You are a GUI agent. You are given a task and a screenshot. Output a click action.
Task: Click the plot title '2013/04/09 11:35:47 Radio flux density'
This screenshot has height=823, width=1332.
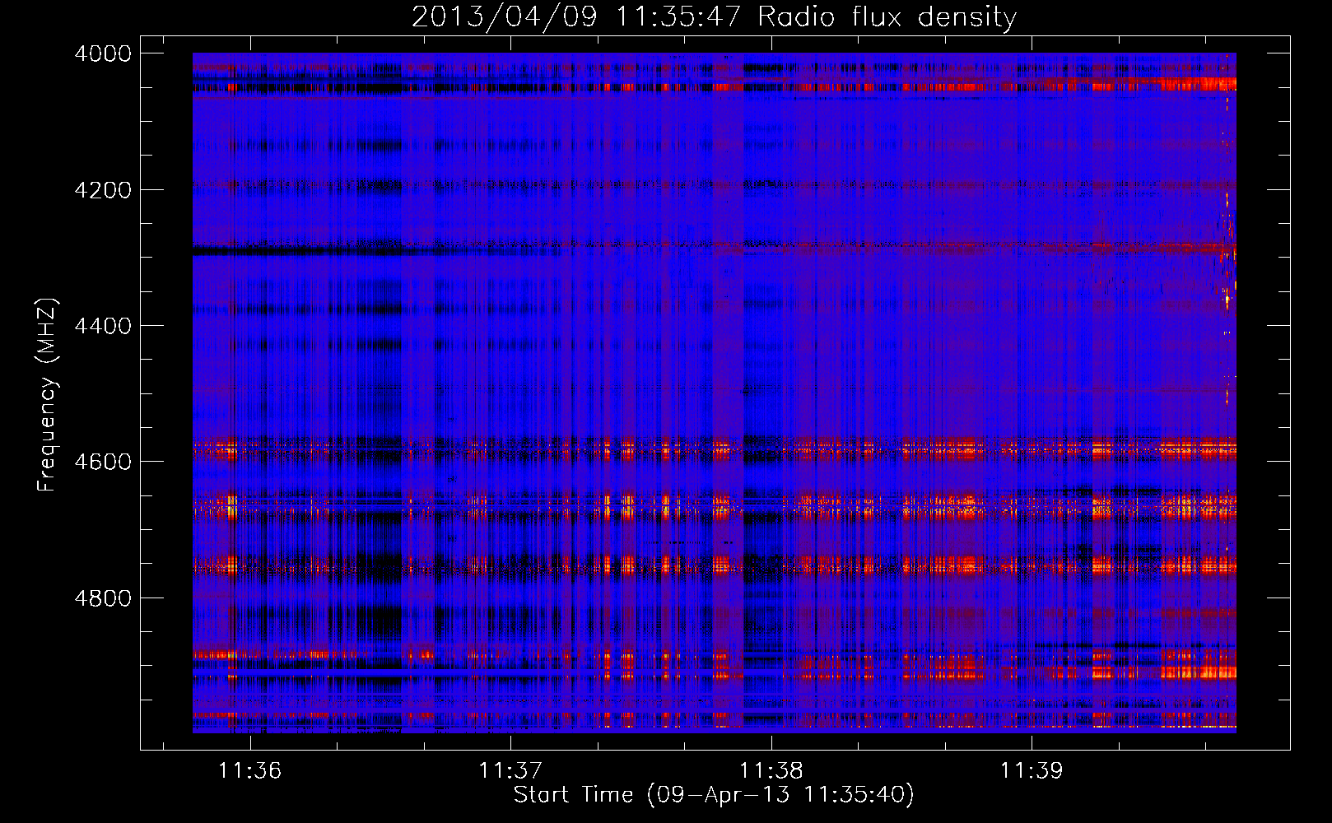tap(714, 16)
